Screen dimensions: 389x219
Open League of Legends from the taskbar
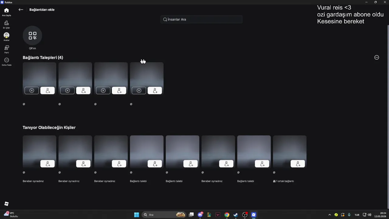pyautogui.click(x=209, y=215)
